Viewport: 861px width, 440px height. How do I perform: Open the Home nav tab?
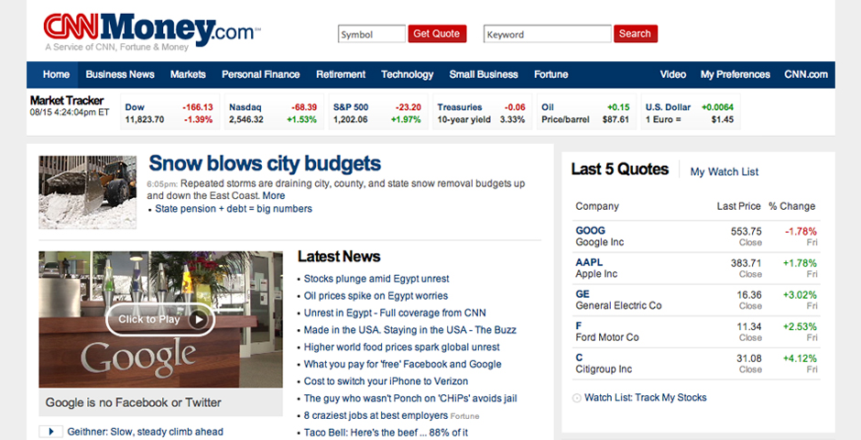[x=56, y=74]
